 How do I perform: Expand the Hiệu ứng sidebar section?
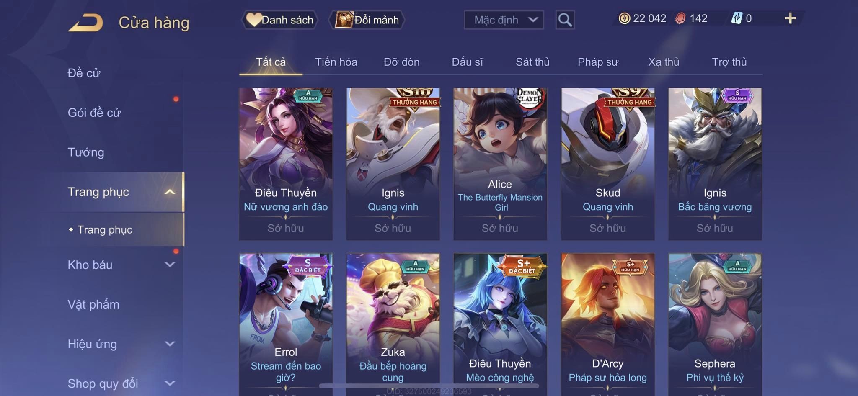170,344
